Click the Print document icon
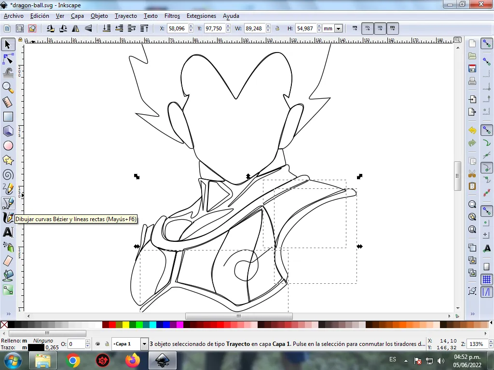This screenshot has height=370, width=494. (472, 81)
